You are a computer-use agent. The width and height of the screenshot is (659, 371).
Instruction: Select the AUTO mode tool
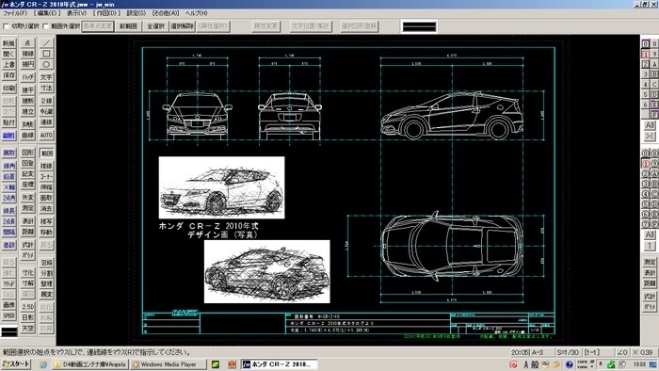click(46, 136)
